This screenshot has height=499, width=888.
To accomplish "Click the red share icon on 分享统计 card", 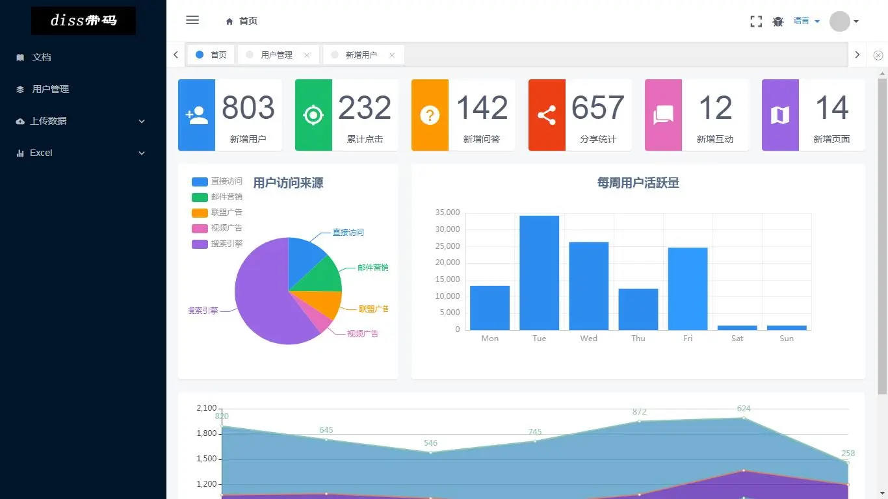I will [x=547, y=115].
